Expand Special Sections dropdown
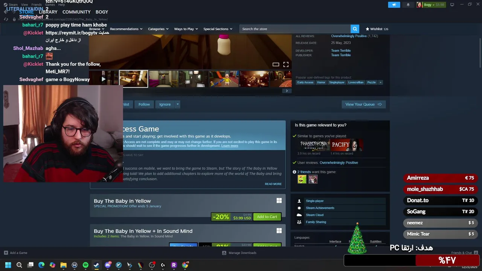Screen dimensions: 482x271 coord(218,29)
